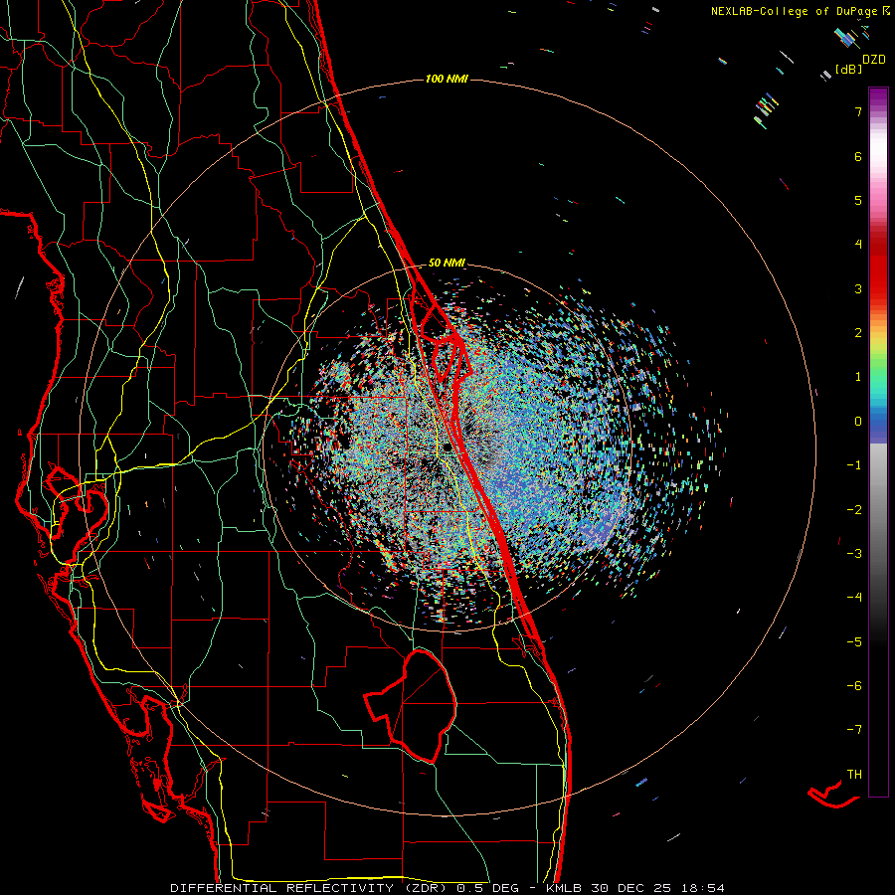
Task: Click the 4 value on the scale
Action: [858, 245]
